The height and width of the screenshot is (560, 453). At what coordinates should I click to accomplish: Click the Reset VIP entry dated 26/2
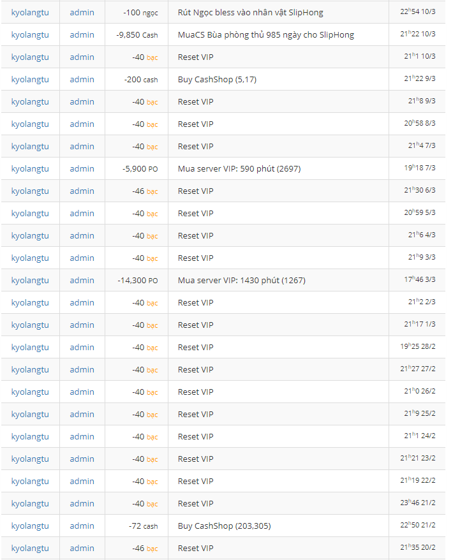point(195,392)
